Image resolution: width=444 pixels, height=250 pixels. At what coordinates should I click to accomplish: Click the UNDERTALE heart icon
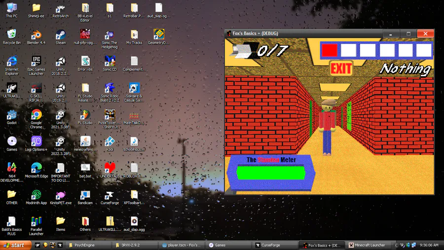(110, 170)
